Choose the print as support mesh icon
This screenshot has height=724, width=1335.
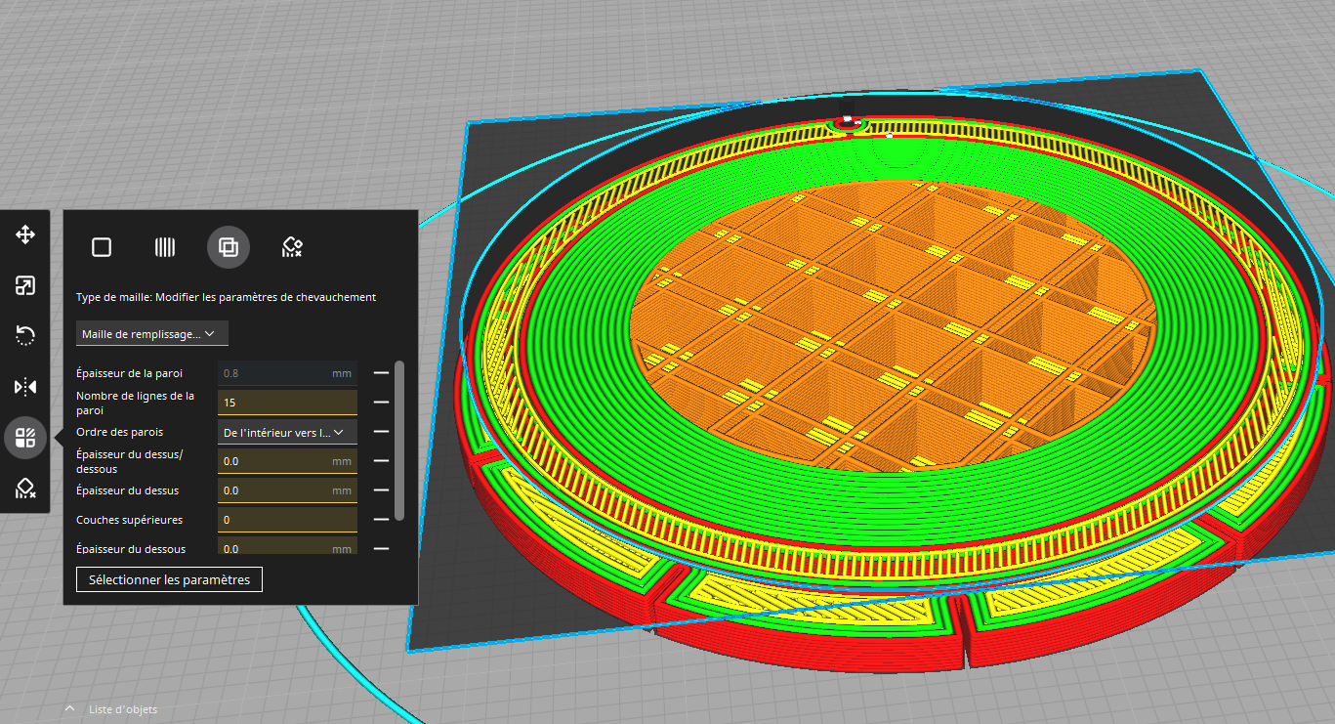(165, 247)
